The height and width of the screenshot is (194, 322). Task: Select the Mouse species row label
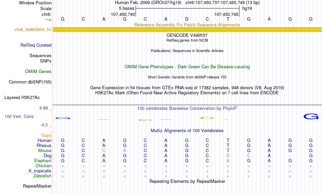[45, 151]
